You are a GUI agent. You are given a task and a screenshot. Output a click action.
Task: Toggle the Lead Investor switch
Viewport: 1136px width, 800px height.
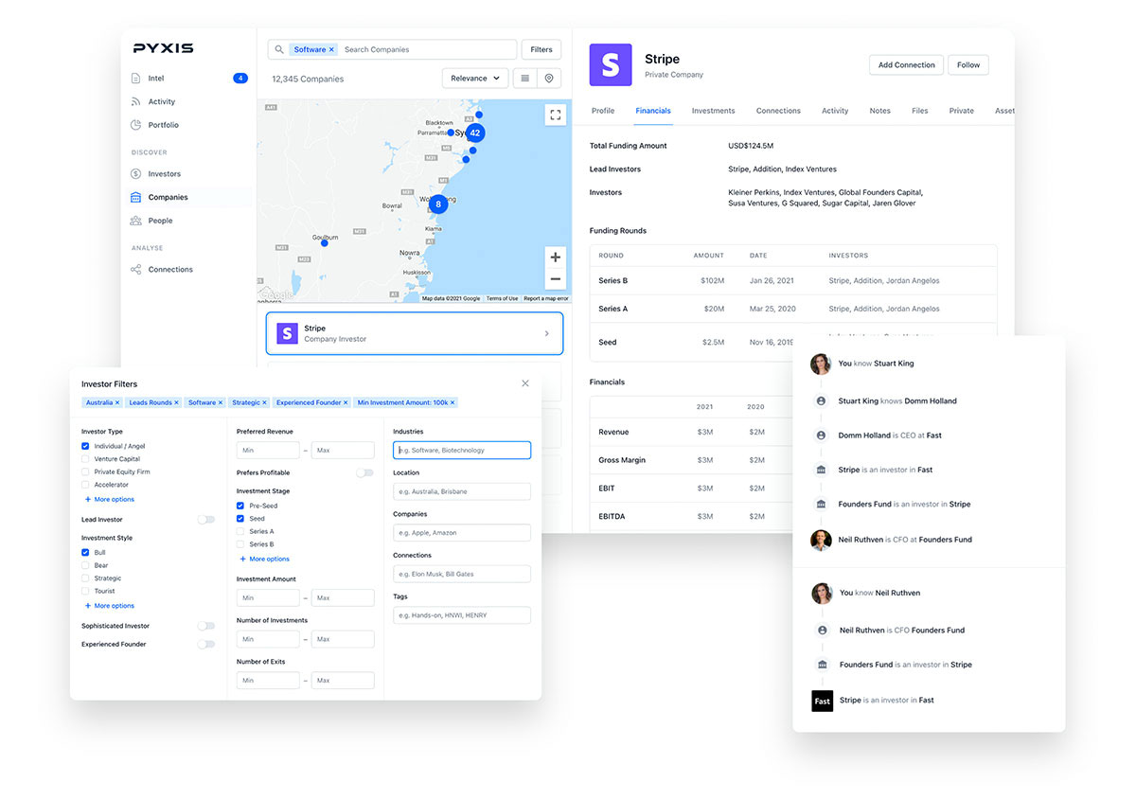point(205,520)
